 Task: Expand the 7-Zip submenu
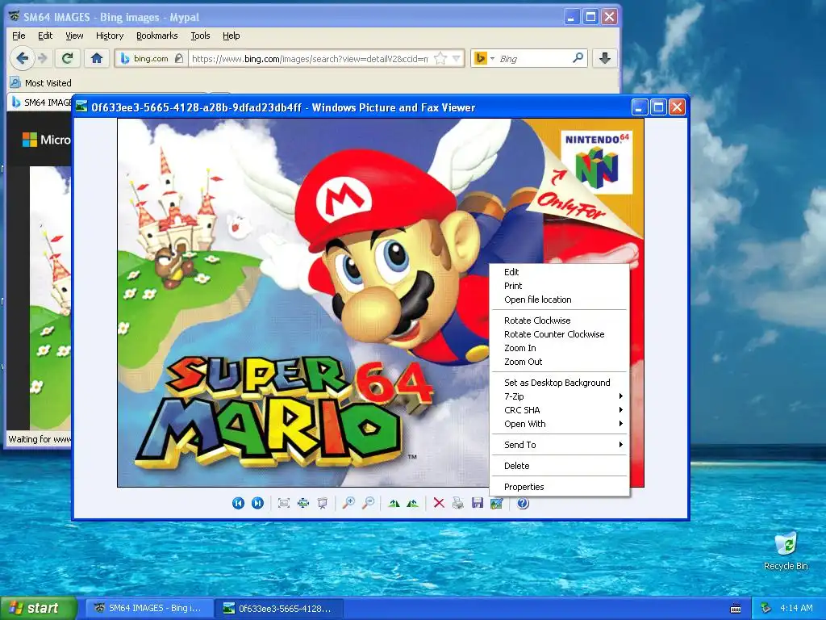(x=560, y=396)
